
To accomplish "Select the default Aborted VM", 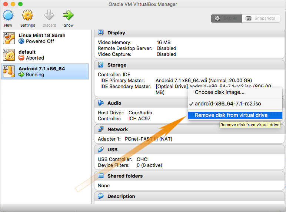I will pos(45,55).
